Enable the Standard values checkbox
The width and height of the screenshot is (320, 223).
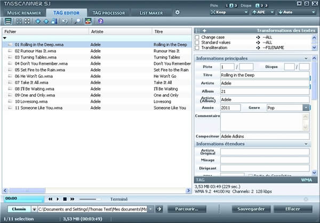(x=197, y=43)
